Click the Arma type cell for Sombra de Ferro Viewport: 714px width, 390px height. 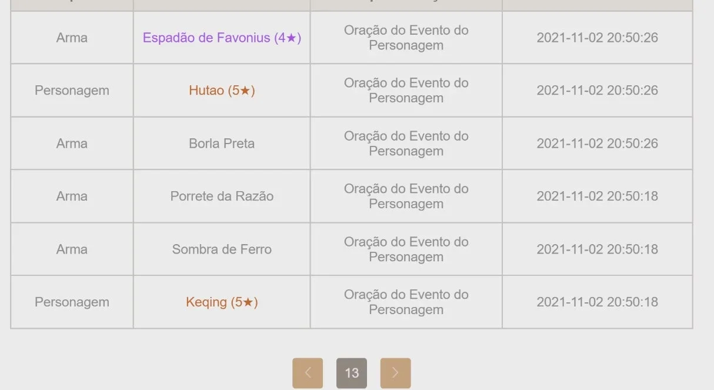pos(72,249)
